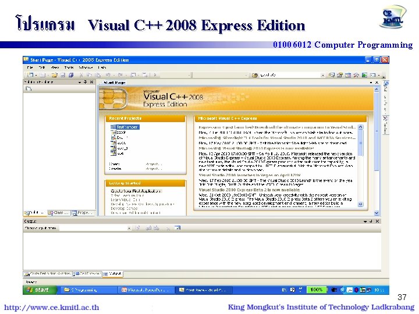Open the Find search combo box dropdown arrow

point(323,75)
